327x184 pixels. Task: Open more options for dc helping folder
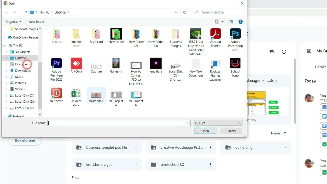(x=285, y=148)
